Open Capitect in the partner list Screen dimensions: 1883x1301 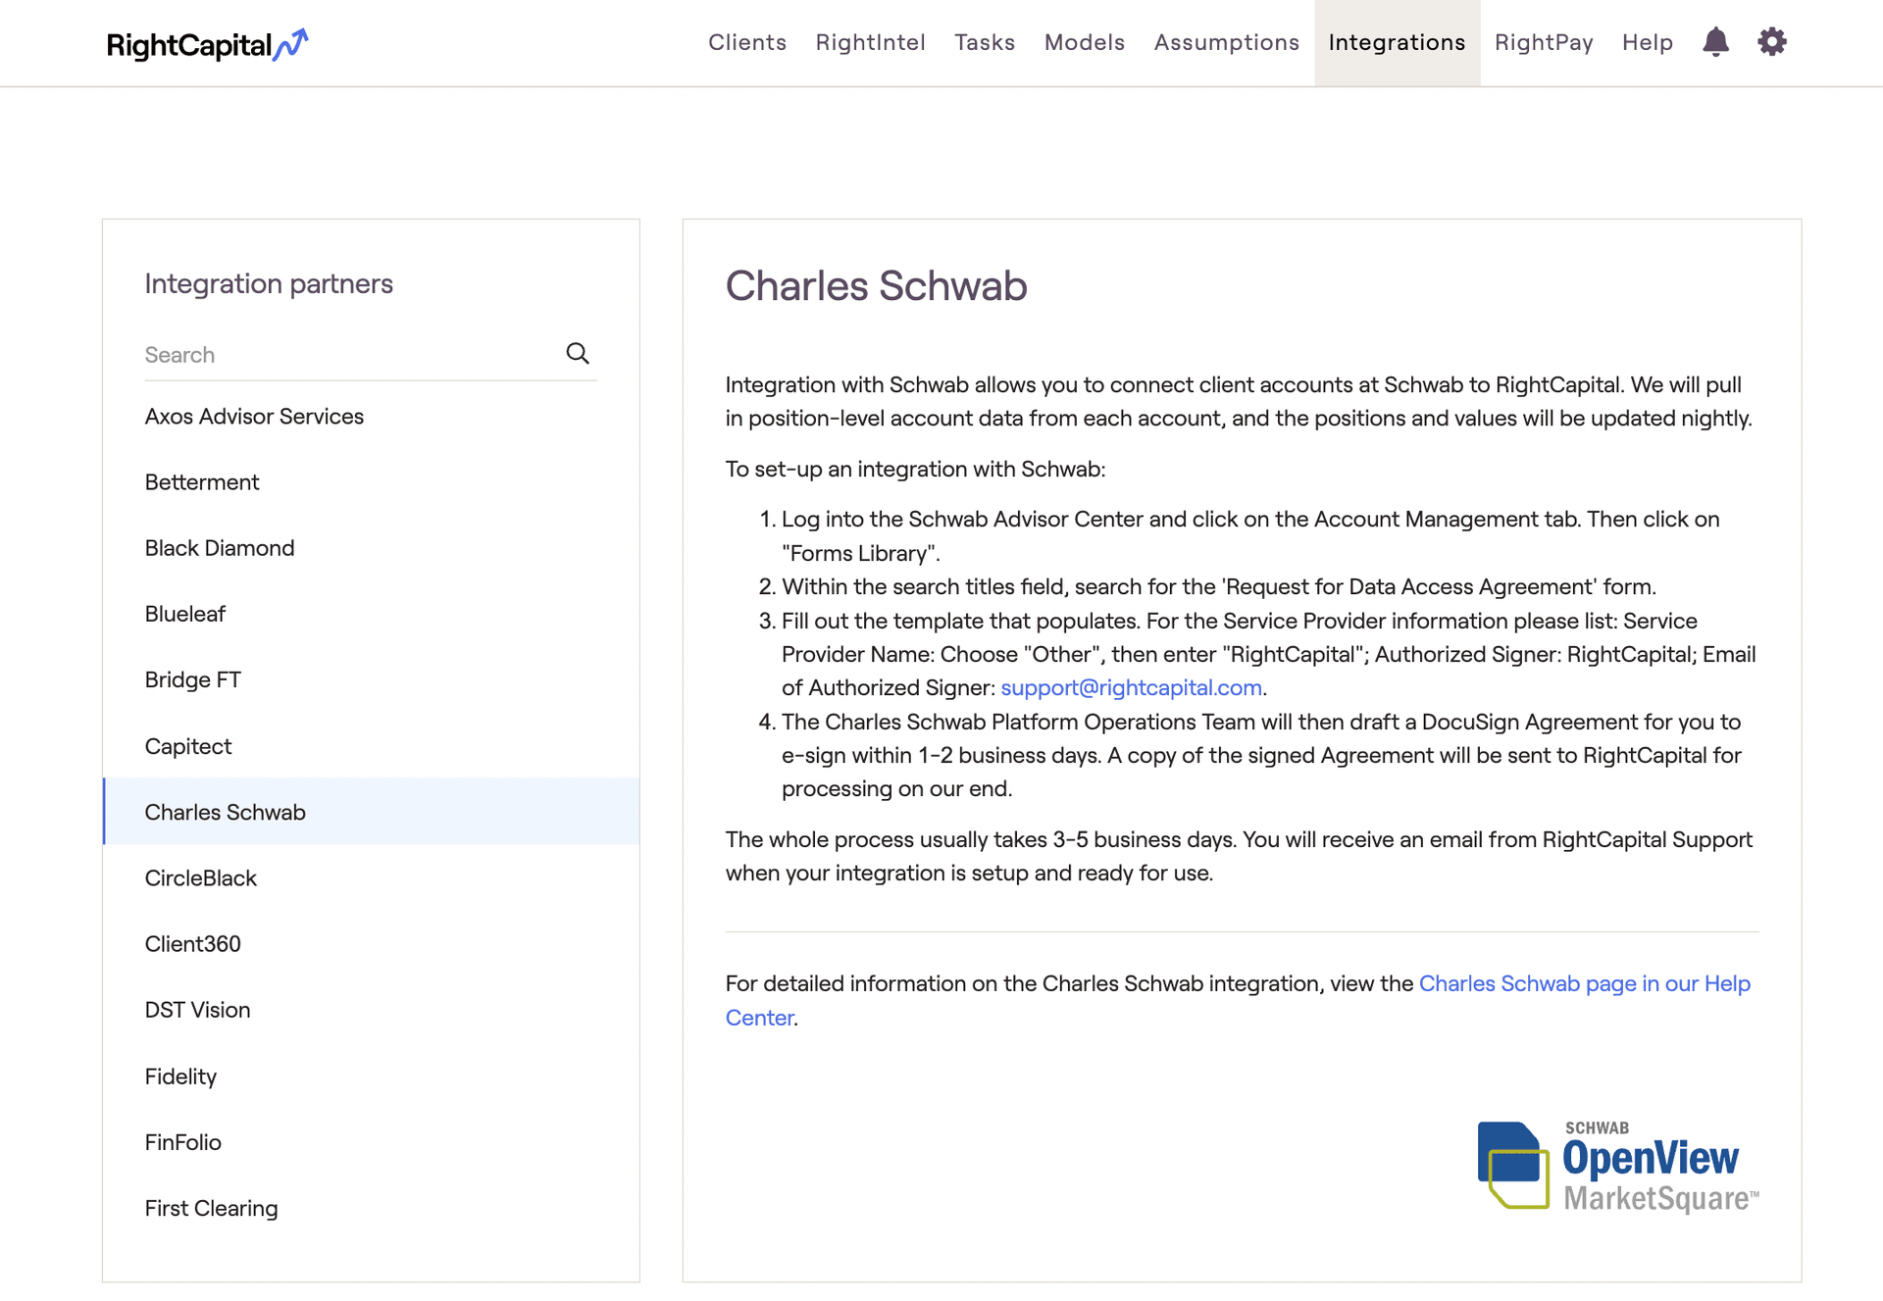(371, 746)
